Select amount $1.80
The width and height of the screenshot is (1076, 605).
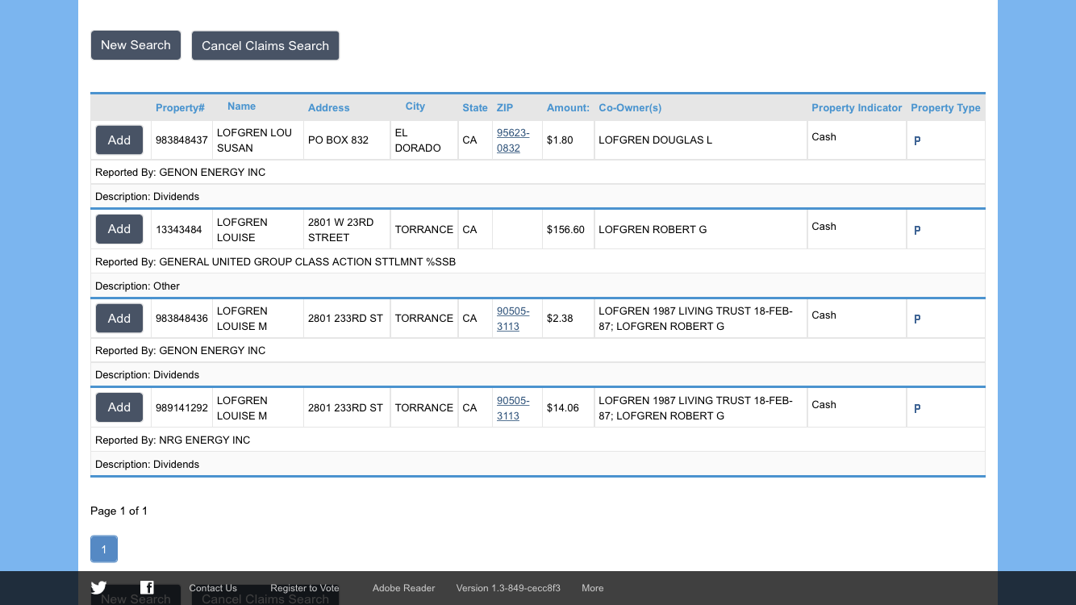560,140
